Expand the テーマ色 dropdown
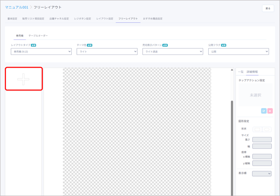The height and width of the screenshot is (196, 280). 107,52
